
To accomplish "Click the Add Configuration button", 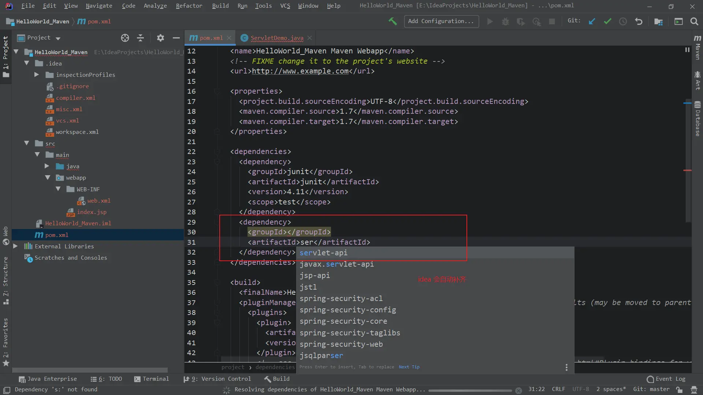I will tap(441, 21).
